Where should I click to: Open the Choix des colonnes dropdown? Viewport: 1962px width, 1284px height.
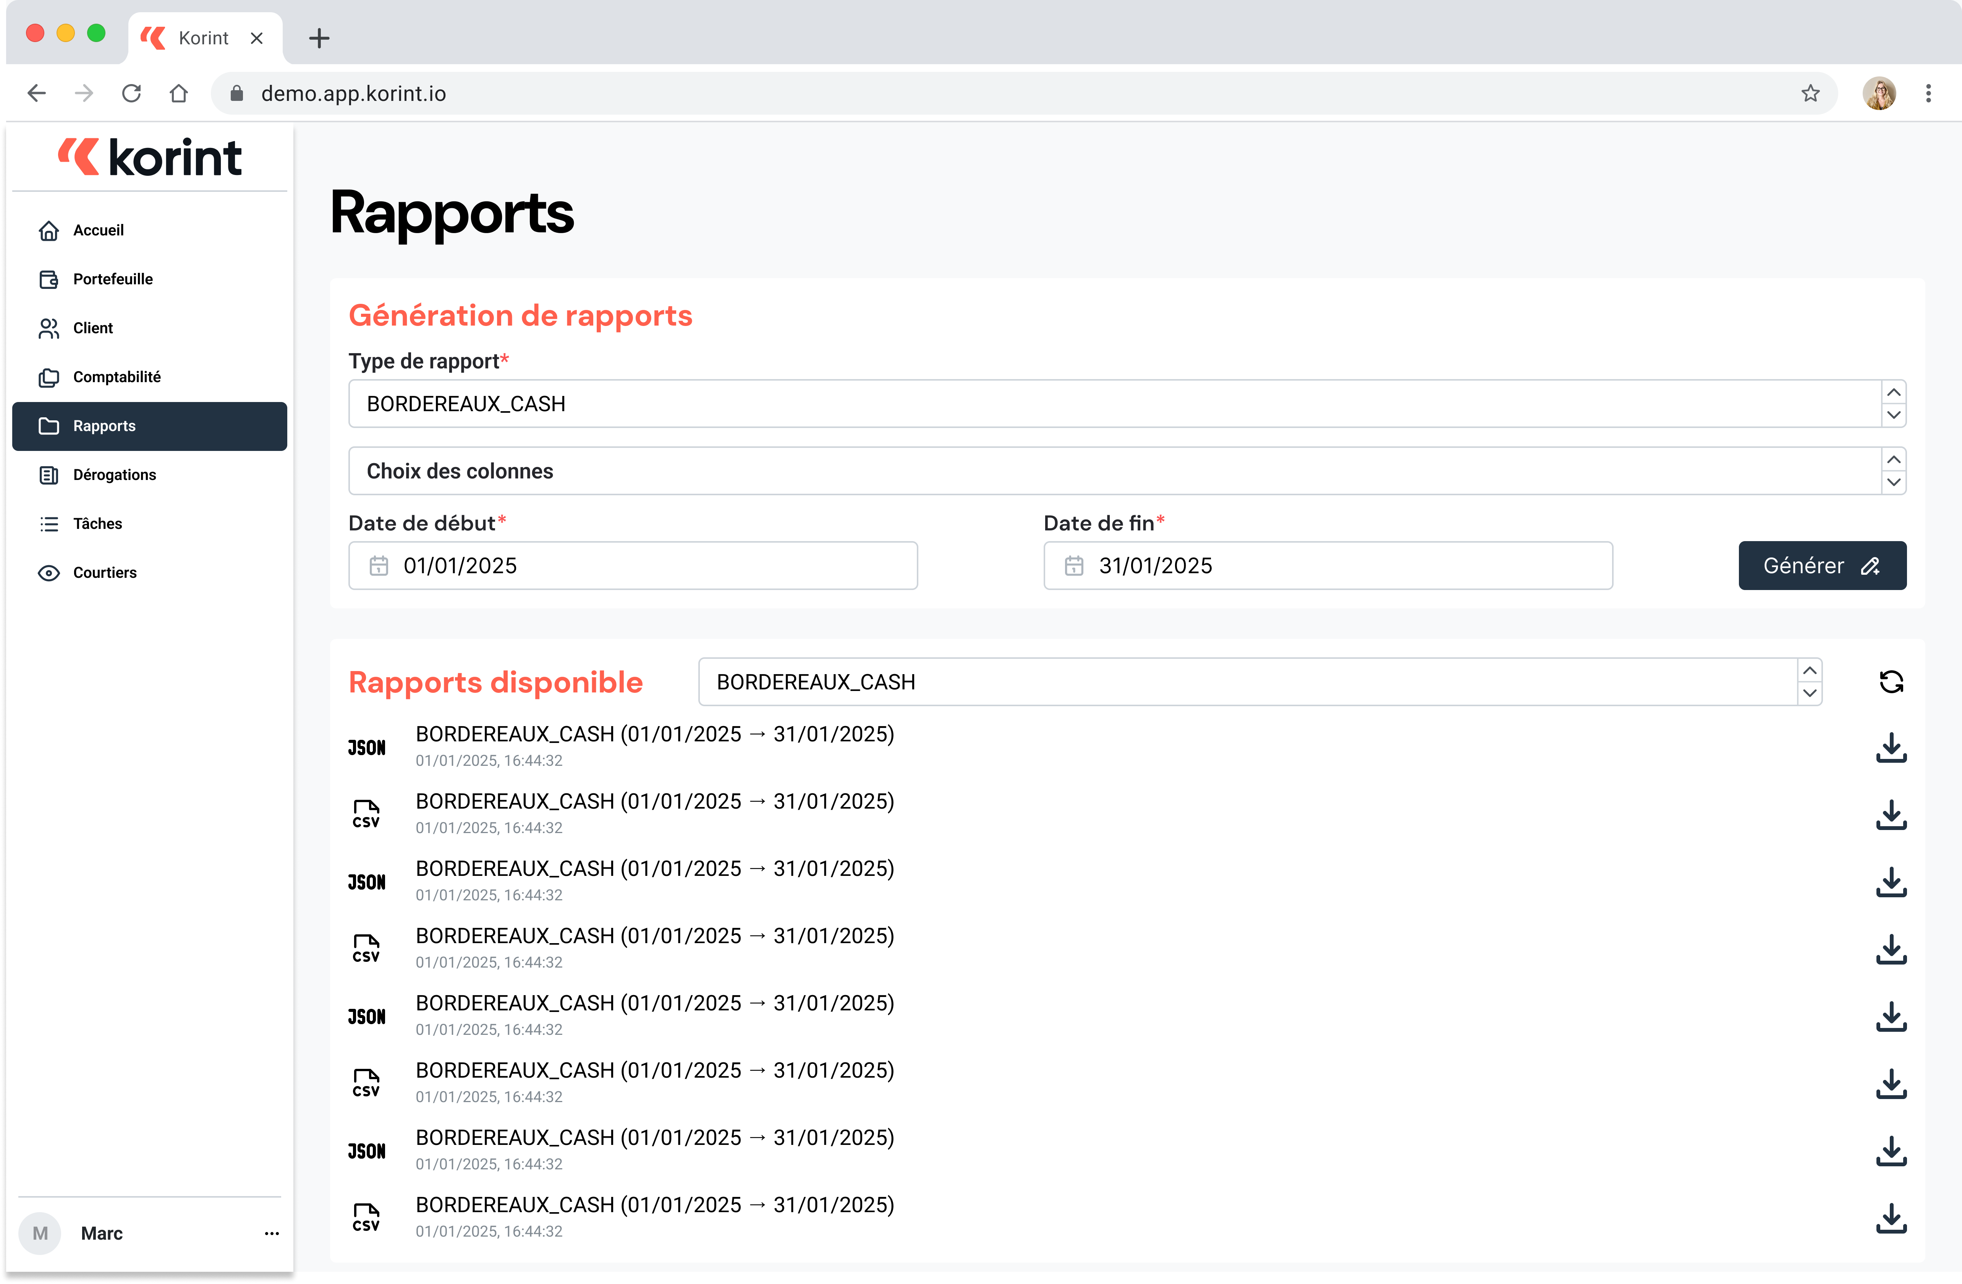(x=1127, y=471)
